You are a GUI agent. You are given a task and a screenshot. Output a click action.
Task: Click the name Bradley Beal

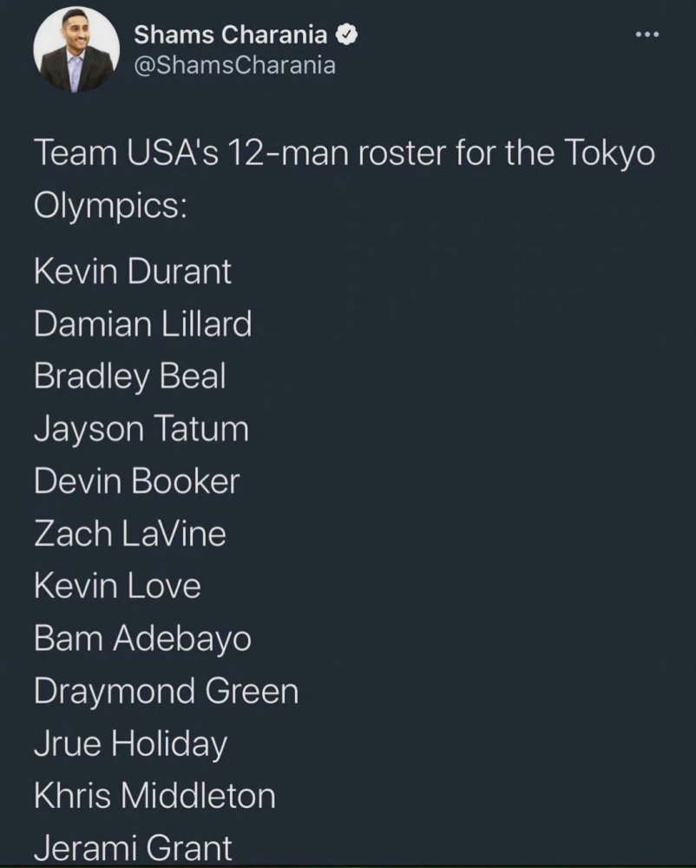[x=130, y=377]
